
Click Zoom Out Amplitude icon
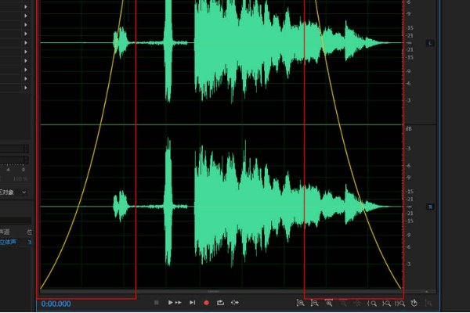[x=314, y=302]
